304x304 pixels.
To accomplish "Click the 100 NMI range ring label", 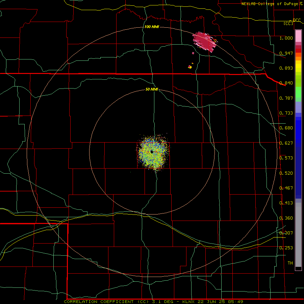I will click(x=152, y=27).
